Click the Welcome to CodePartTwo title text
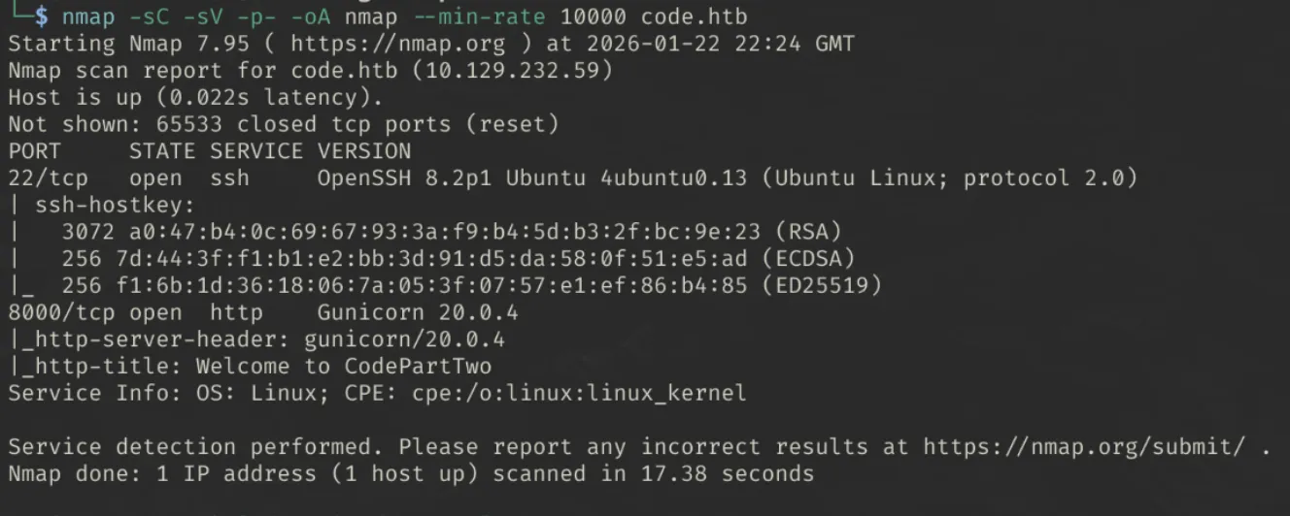Viewport: 1290px width, 516px height. [344, 367]
